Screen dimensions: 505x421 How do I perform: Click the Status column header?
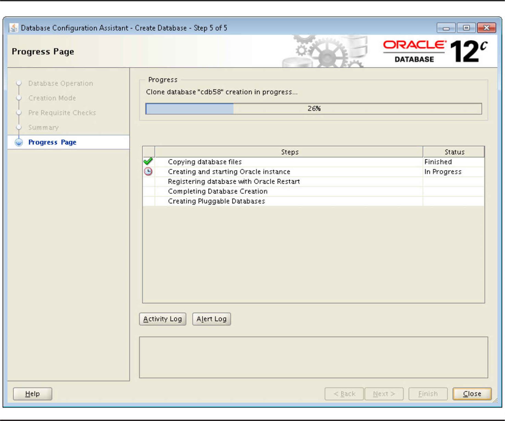pyautogui.click(x=454, y=152)
